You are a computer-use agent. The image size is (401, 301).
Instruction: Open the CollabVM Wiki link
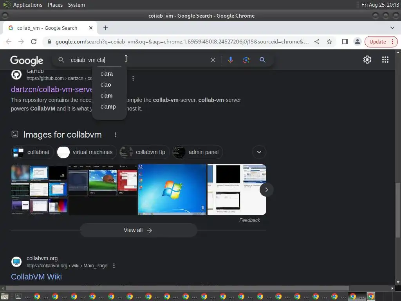click(x=36, y=277)
